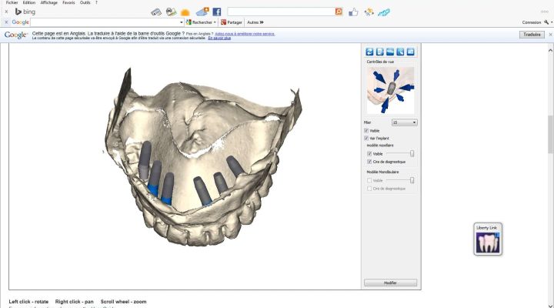This screenshot has width=554, height=308.
Task: Open the Affichage menu
Action: coord(49,2)
